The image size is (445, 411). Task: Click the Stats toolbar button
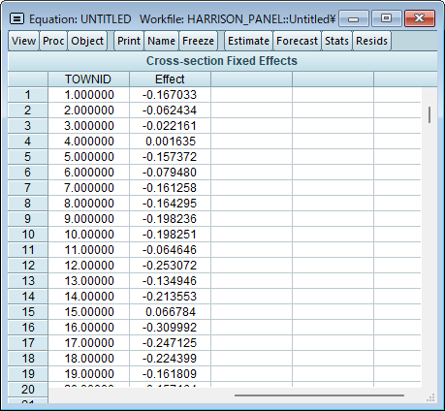336,41
